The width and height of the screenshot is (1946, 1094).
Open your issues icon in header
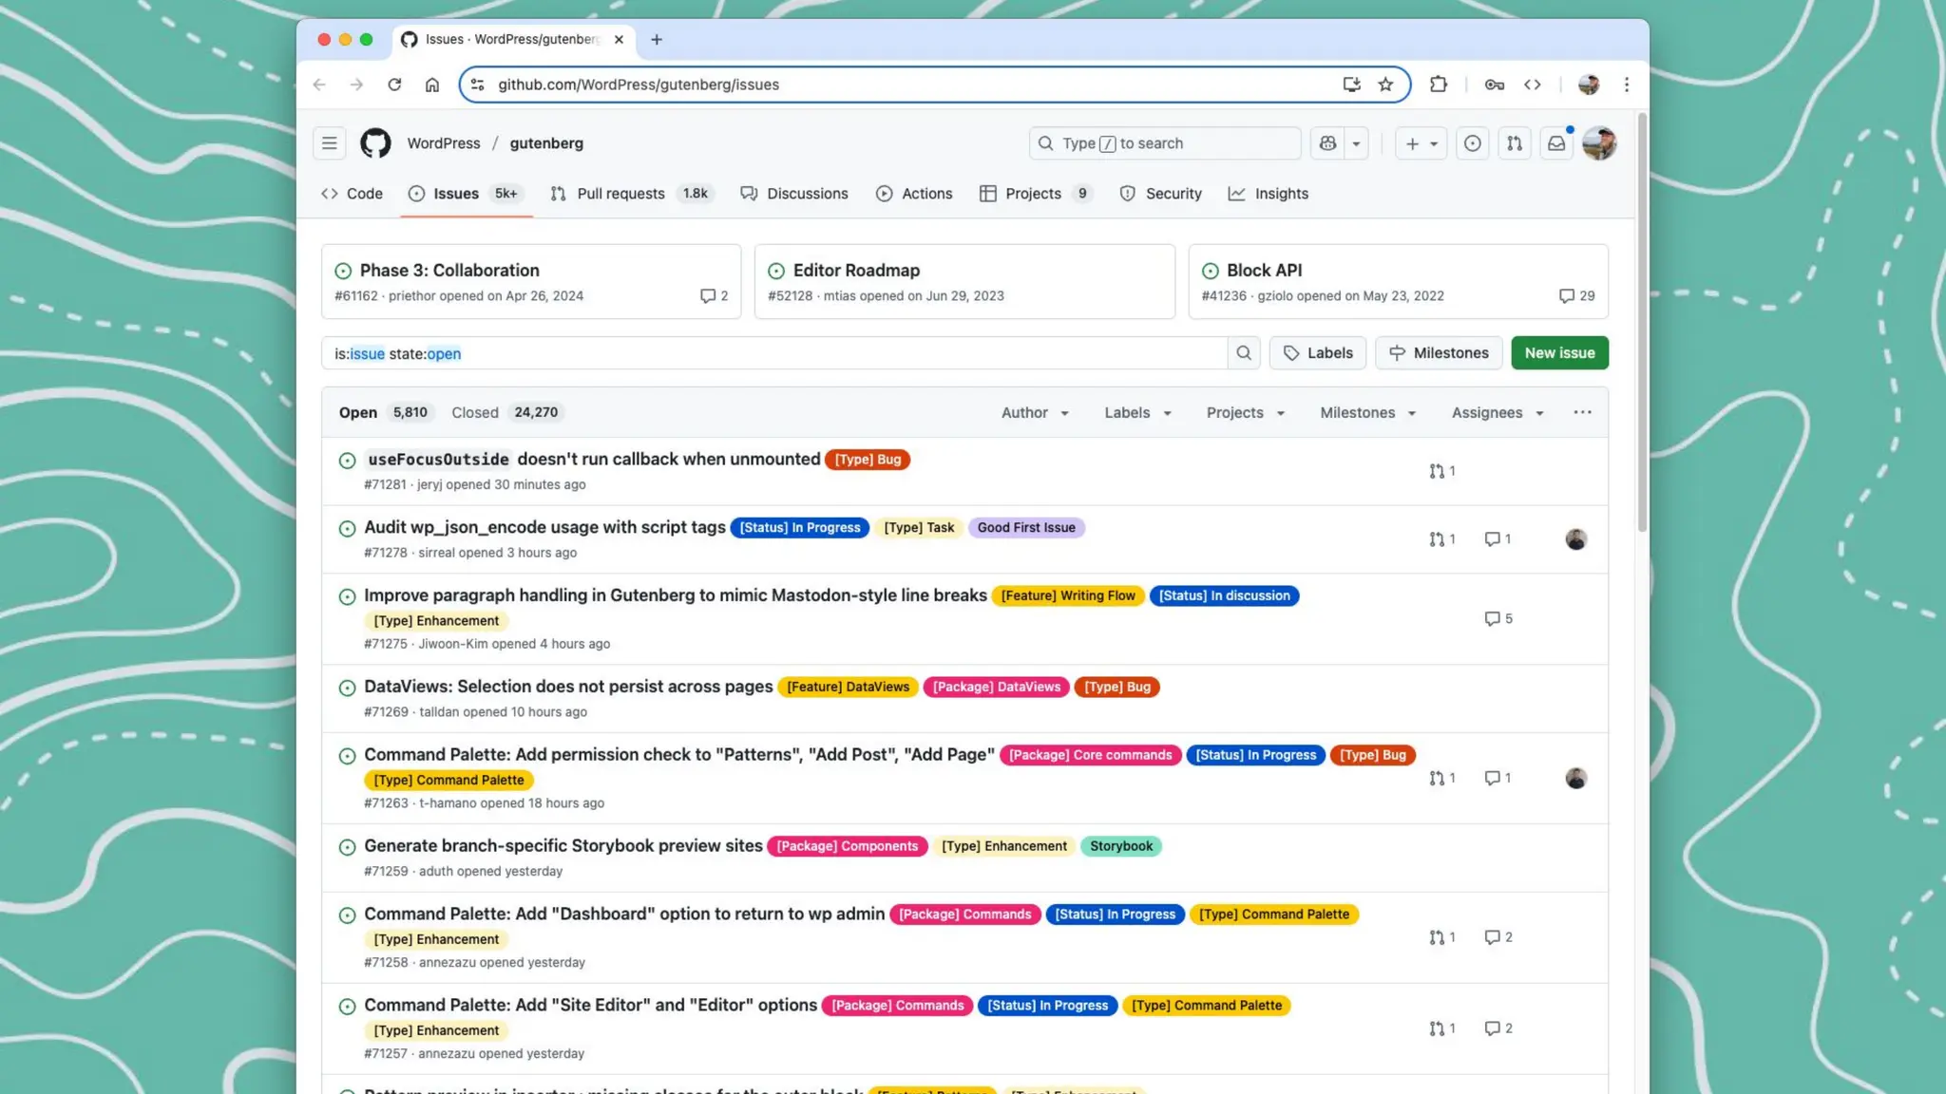point(1472,143)
